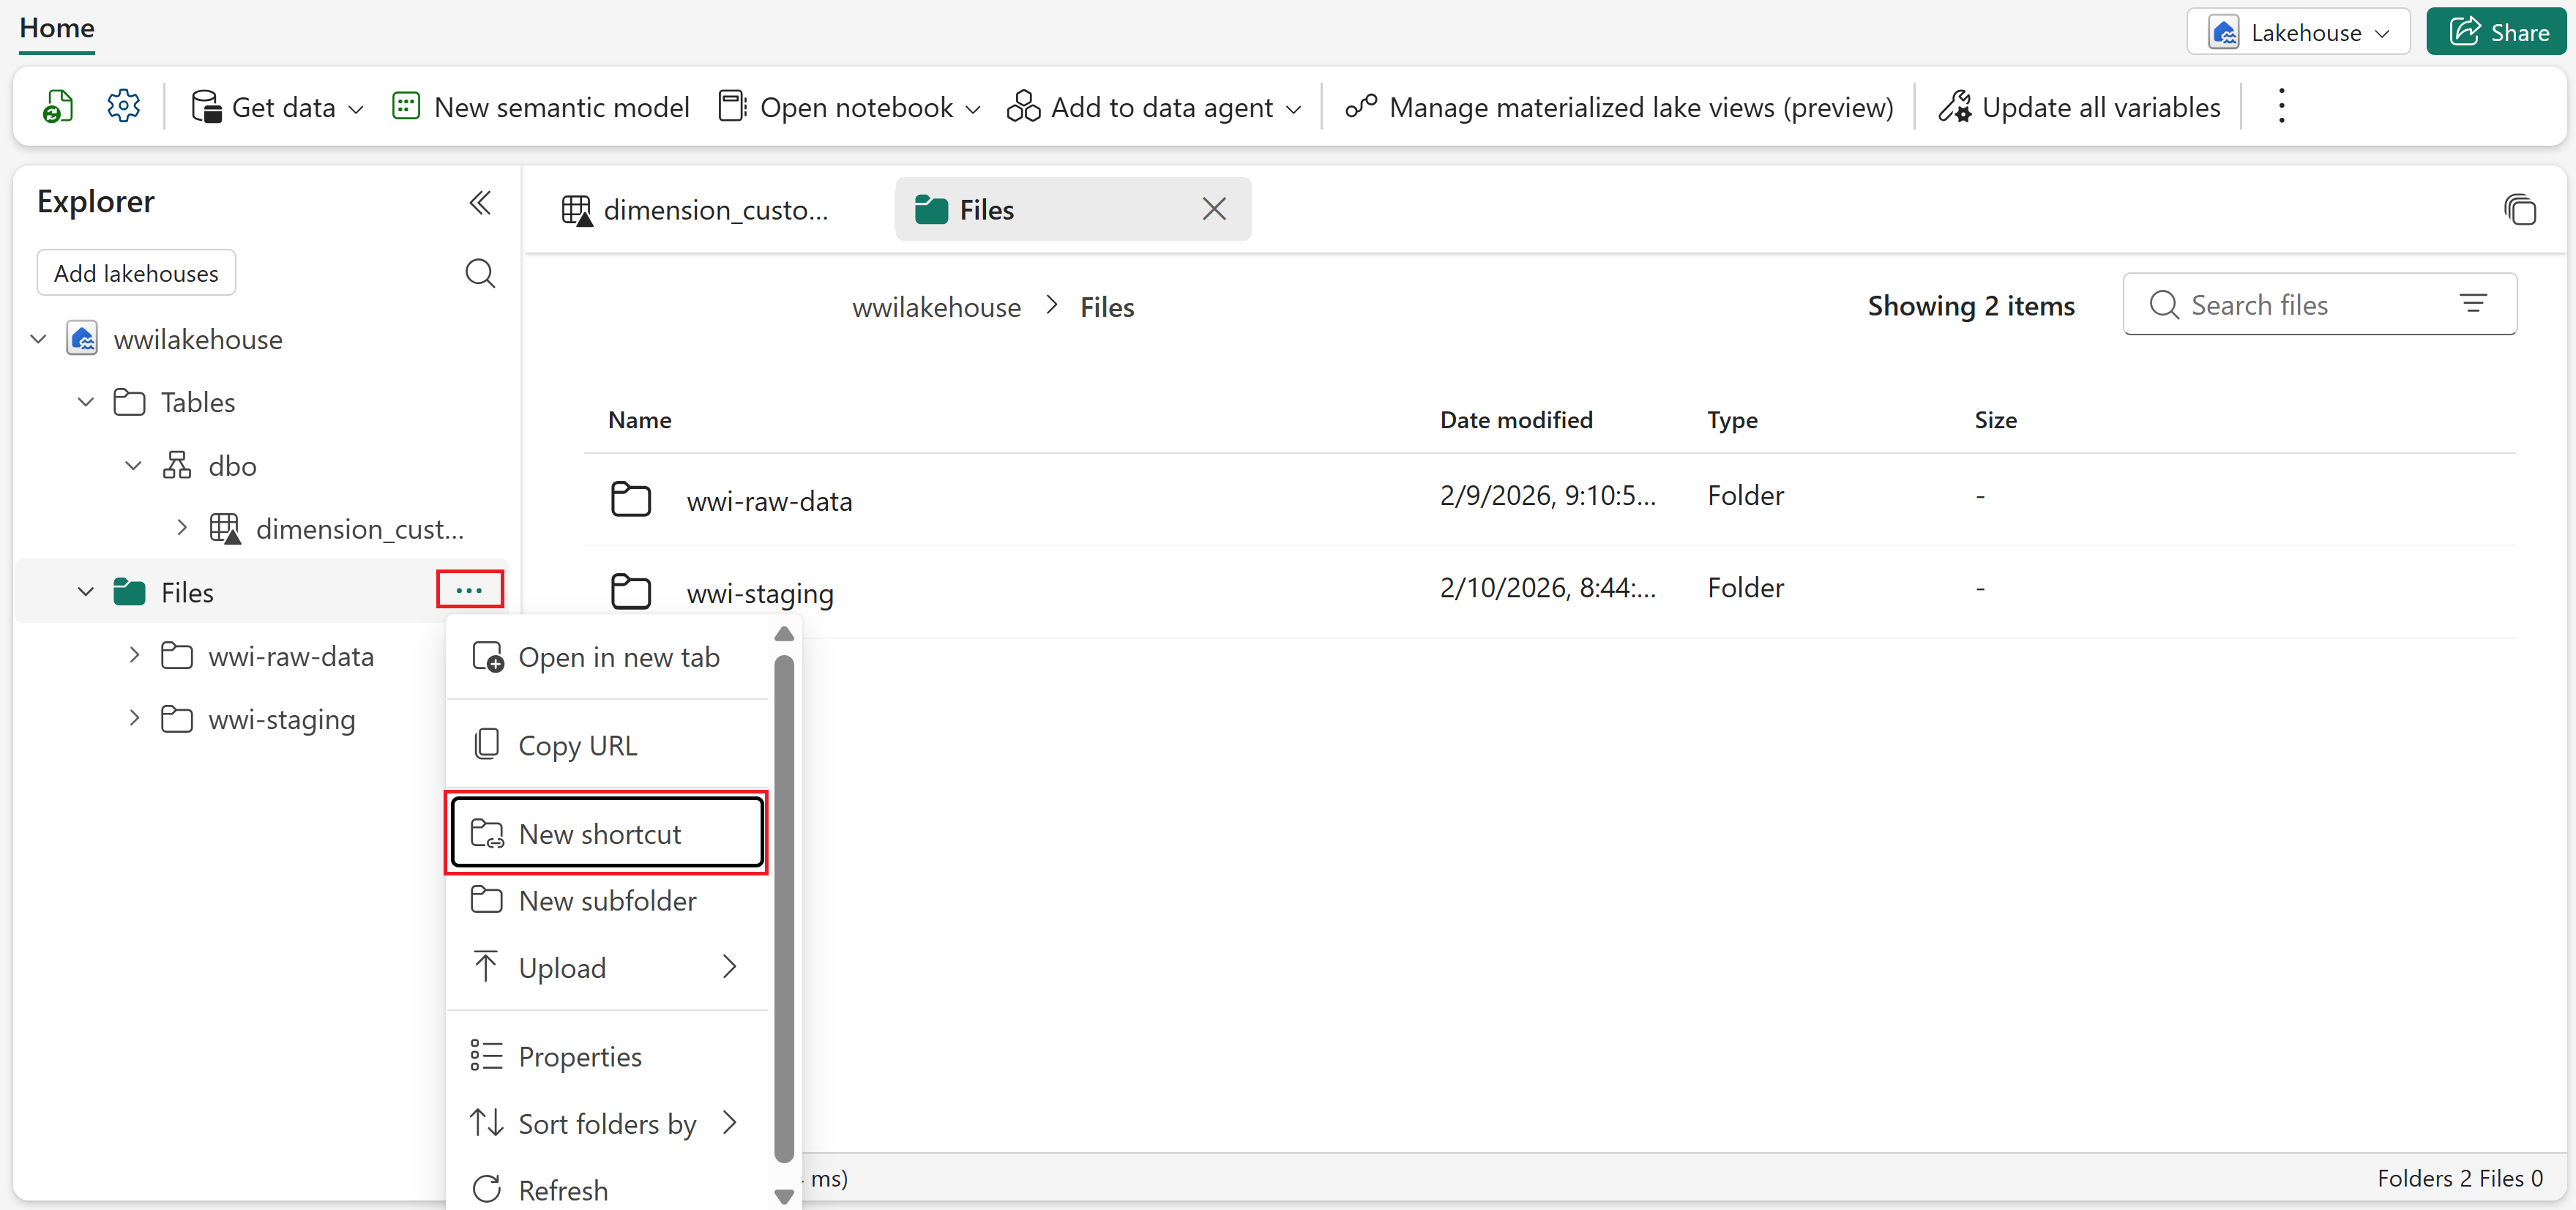This screenshot has width=2576, height=1210.
Task: Click the Share button
Action: (2497, 31)
